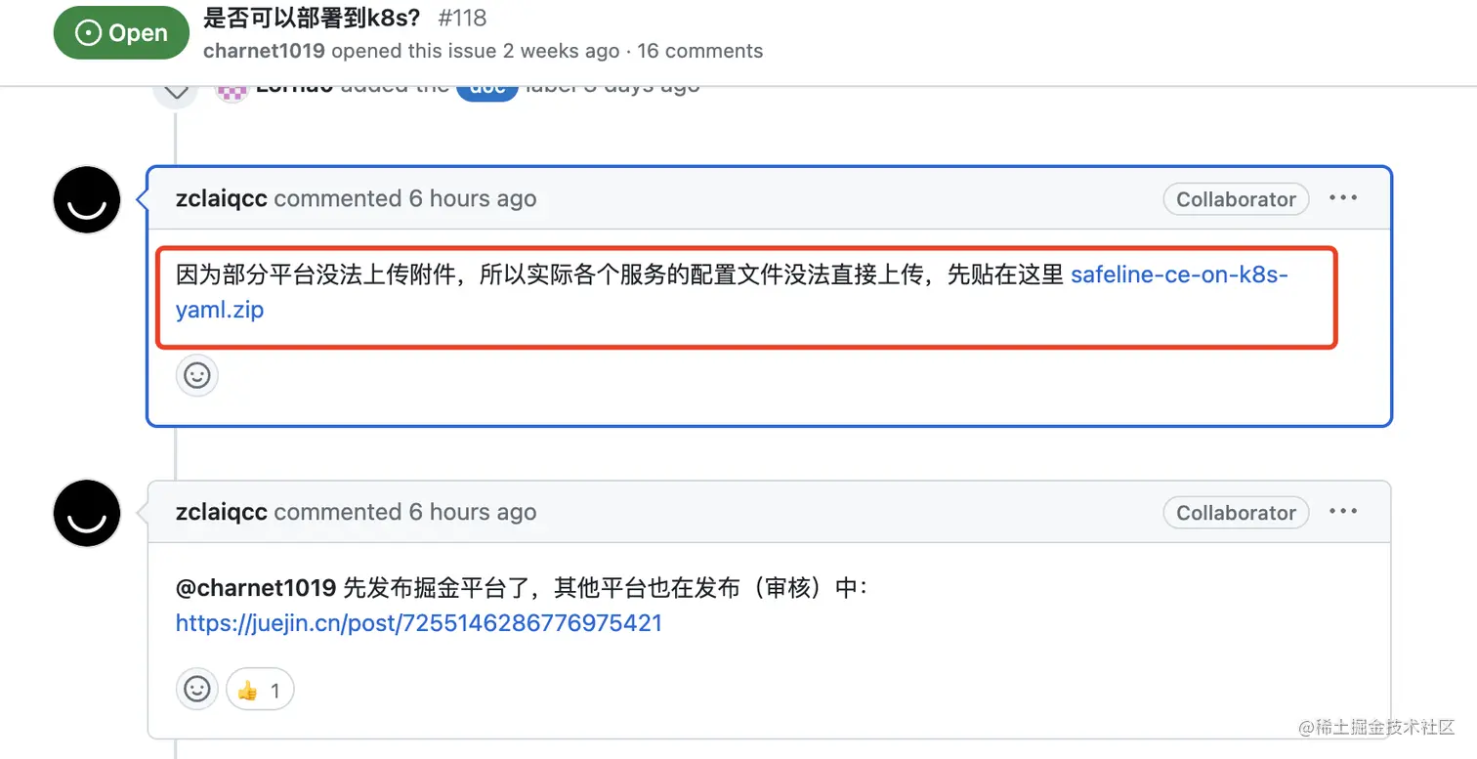
Task: Click the Collaborator badge on the first comment
Action: pyautogui.click(x=1236, y=198)
